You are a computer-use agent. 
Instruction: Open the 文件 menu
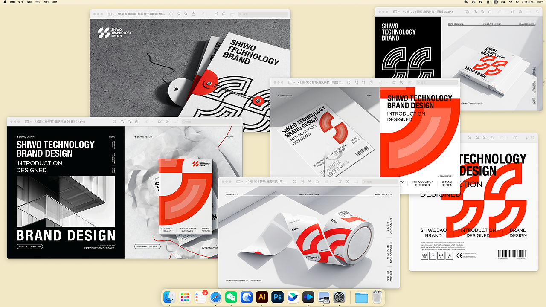(20, 2)
